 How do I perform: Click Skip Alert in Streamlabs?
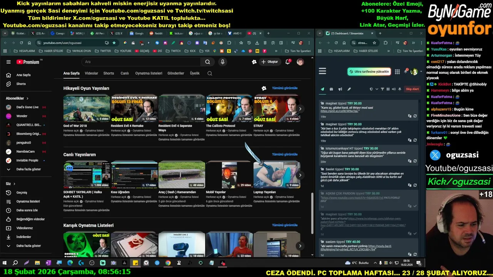412,89
